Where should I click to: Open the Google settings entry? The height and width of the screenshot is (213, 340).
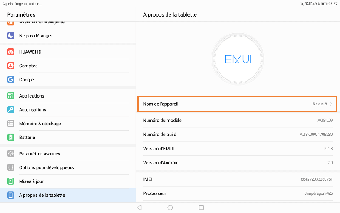tap(68, 80)
